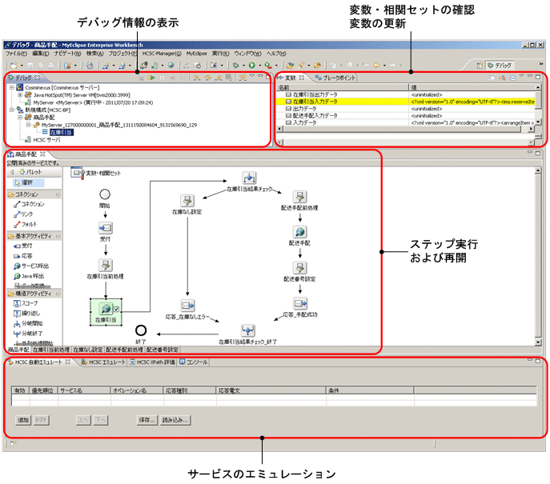Screen dimensions: 550x484
Task: Click the yellow Back arrow in main toolbar
Action: pyautogui.click(x=376, y=65)
